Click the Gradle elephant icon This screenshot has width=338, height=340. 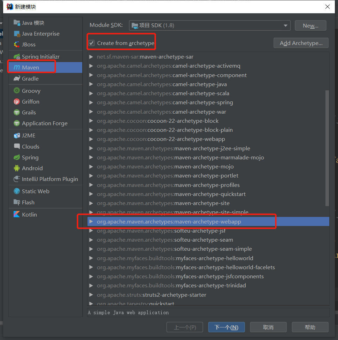(x=17, y=78)
